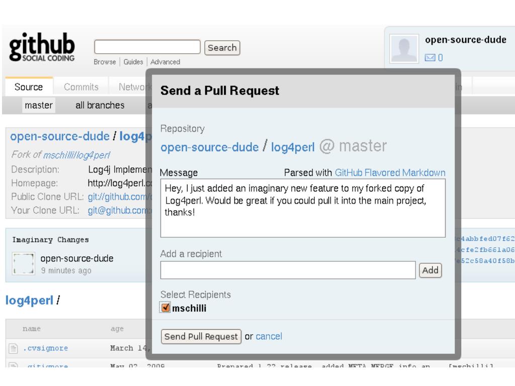Viewport: 515px width, 386px height.
Task: Open the GitHub Flavored Markdown link
Action: pos(390,173)
